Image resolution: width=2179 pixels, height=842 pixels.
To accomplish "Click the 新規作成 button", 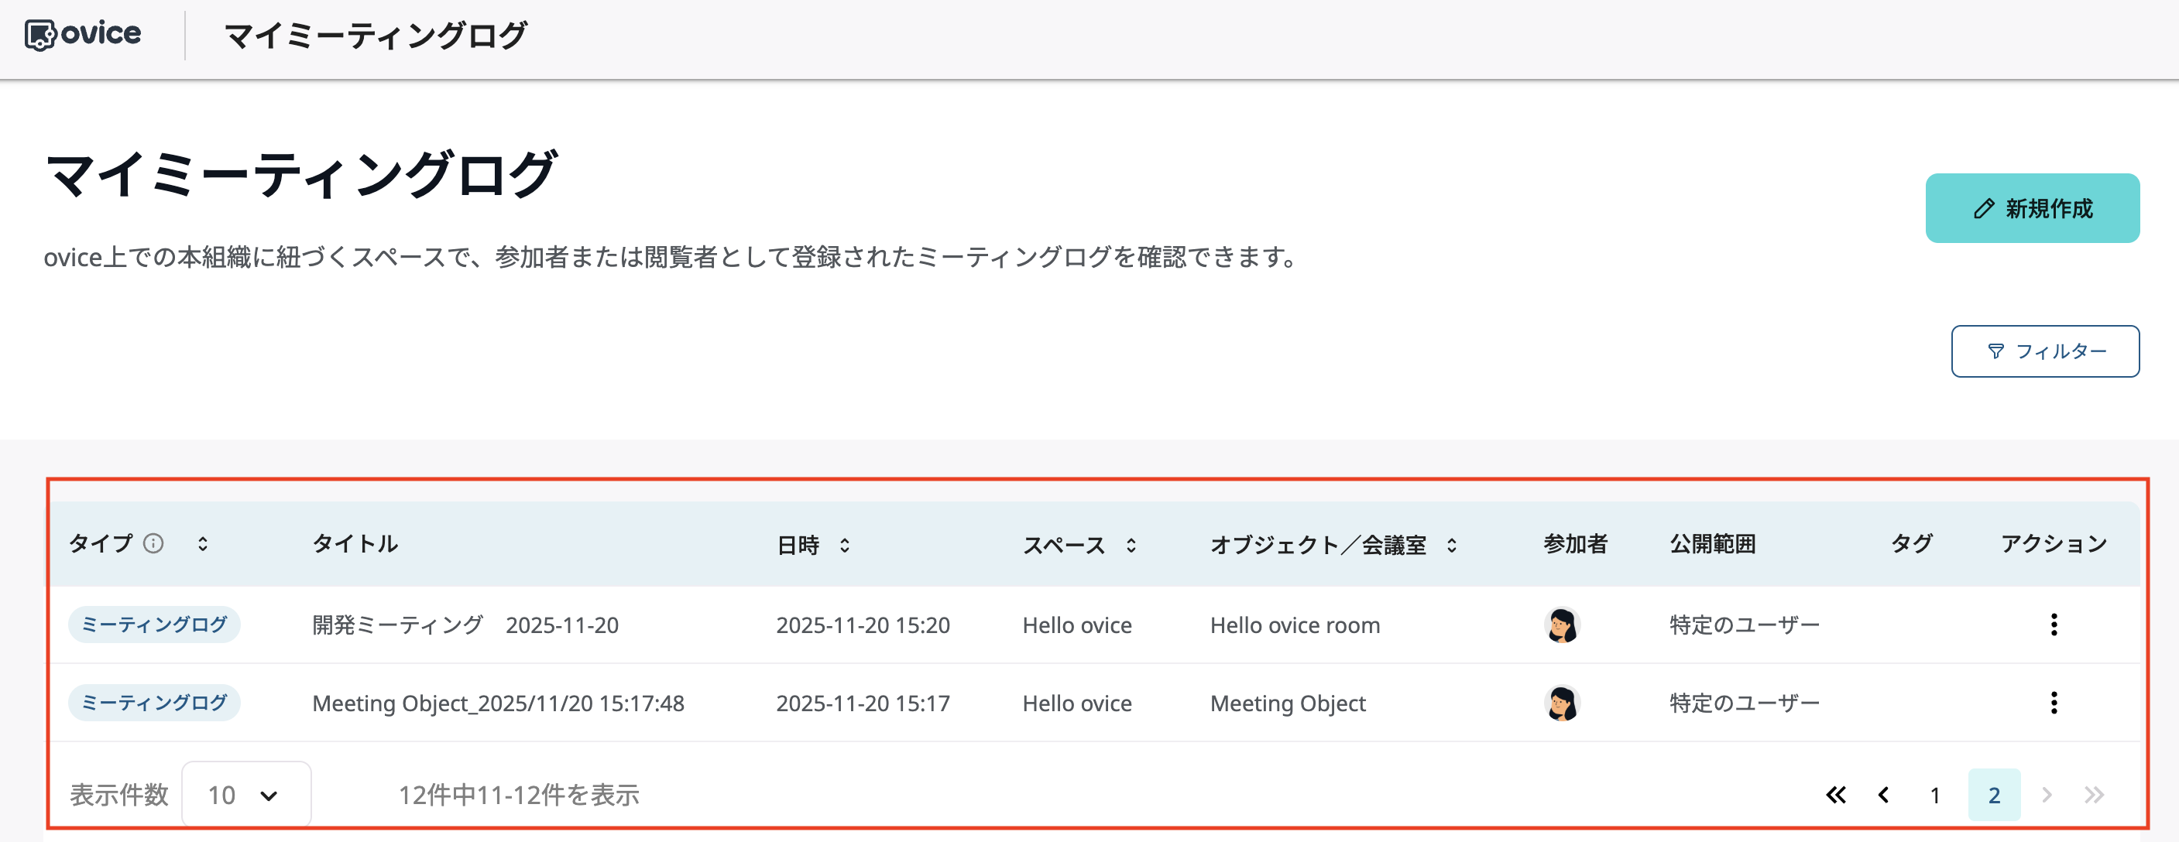I will pyautogui.click(x=2033, y=208).
